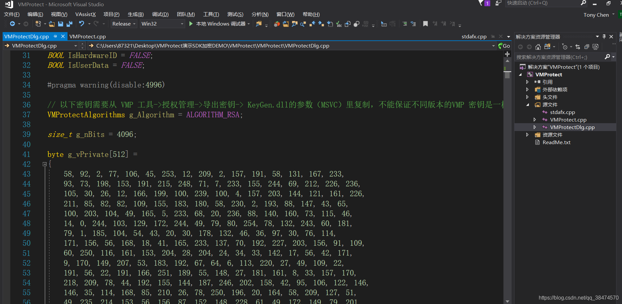622x304 pixels.
Task: Open the Tony Chen account menu
Action: coord(597,14)
